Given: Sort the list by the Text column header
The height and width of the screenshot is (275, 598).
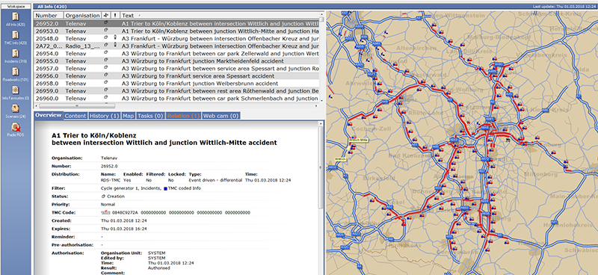Looking at the screenshot, I should (x=219, y=16).
